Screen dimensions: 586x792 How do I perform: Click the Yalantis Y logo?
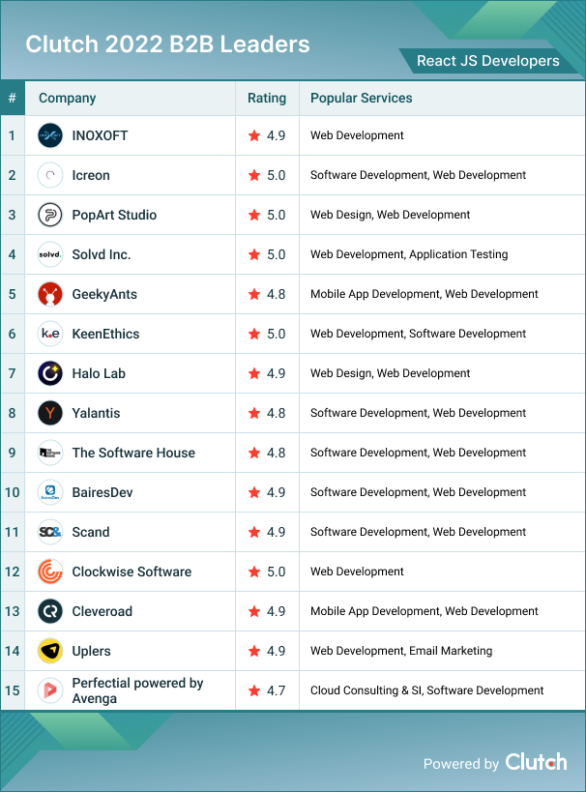point(50,413)
